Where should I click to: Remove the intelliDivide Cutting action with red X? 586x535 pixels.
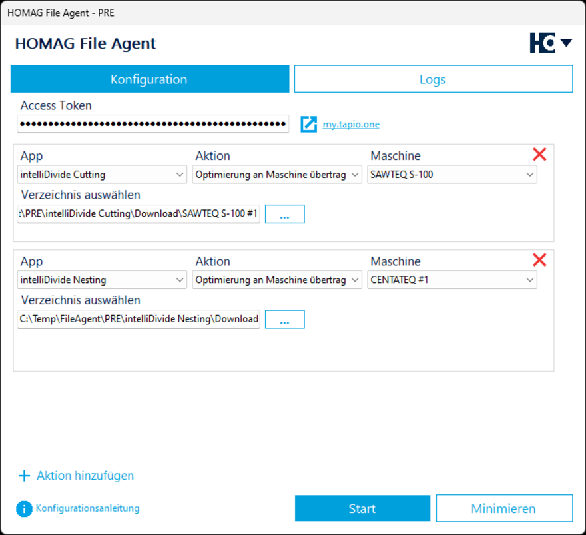tap(539, 154)
